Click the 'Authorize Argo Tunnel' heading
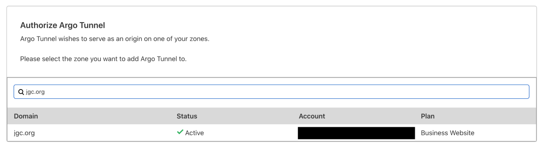Viewport: 543px width, 149px height. (x=62, y=25)
